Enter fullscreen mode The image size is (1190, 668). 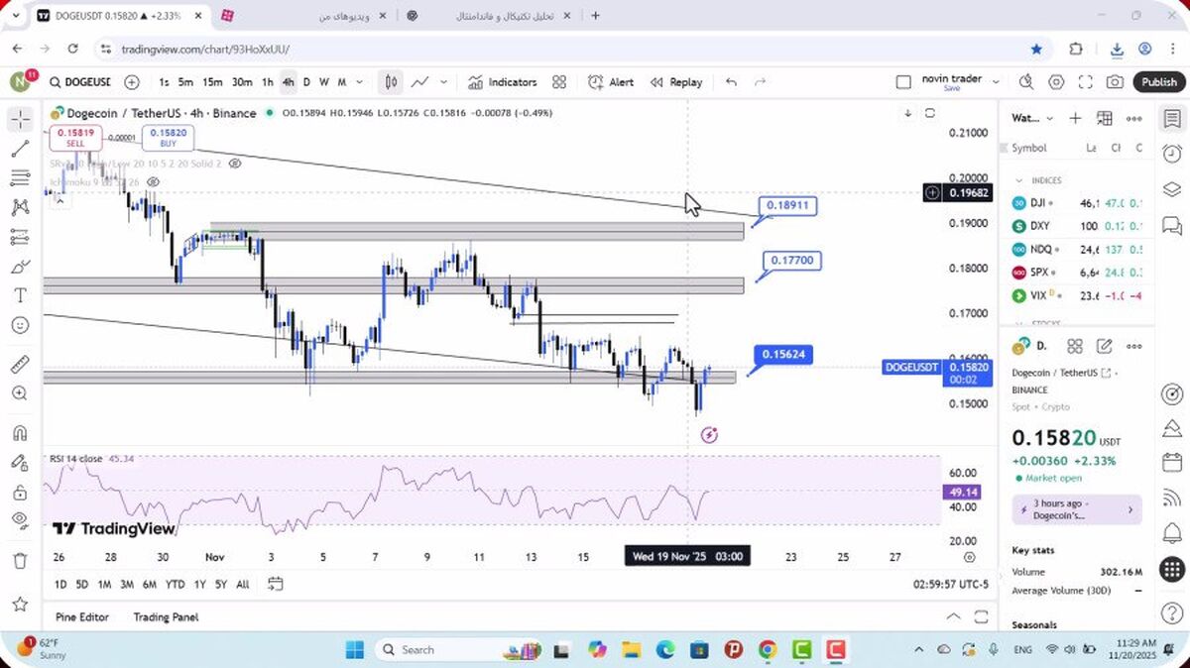coord(1086,82)
